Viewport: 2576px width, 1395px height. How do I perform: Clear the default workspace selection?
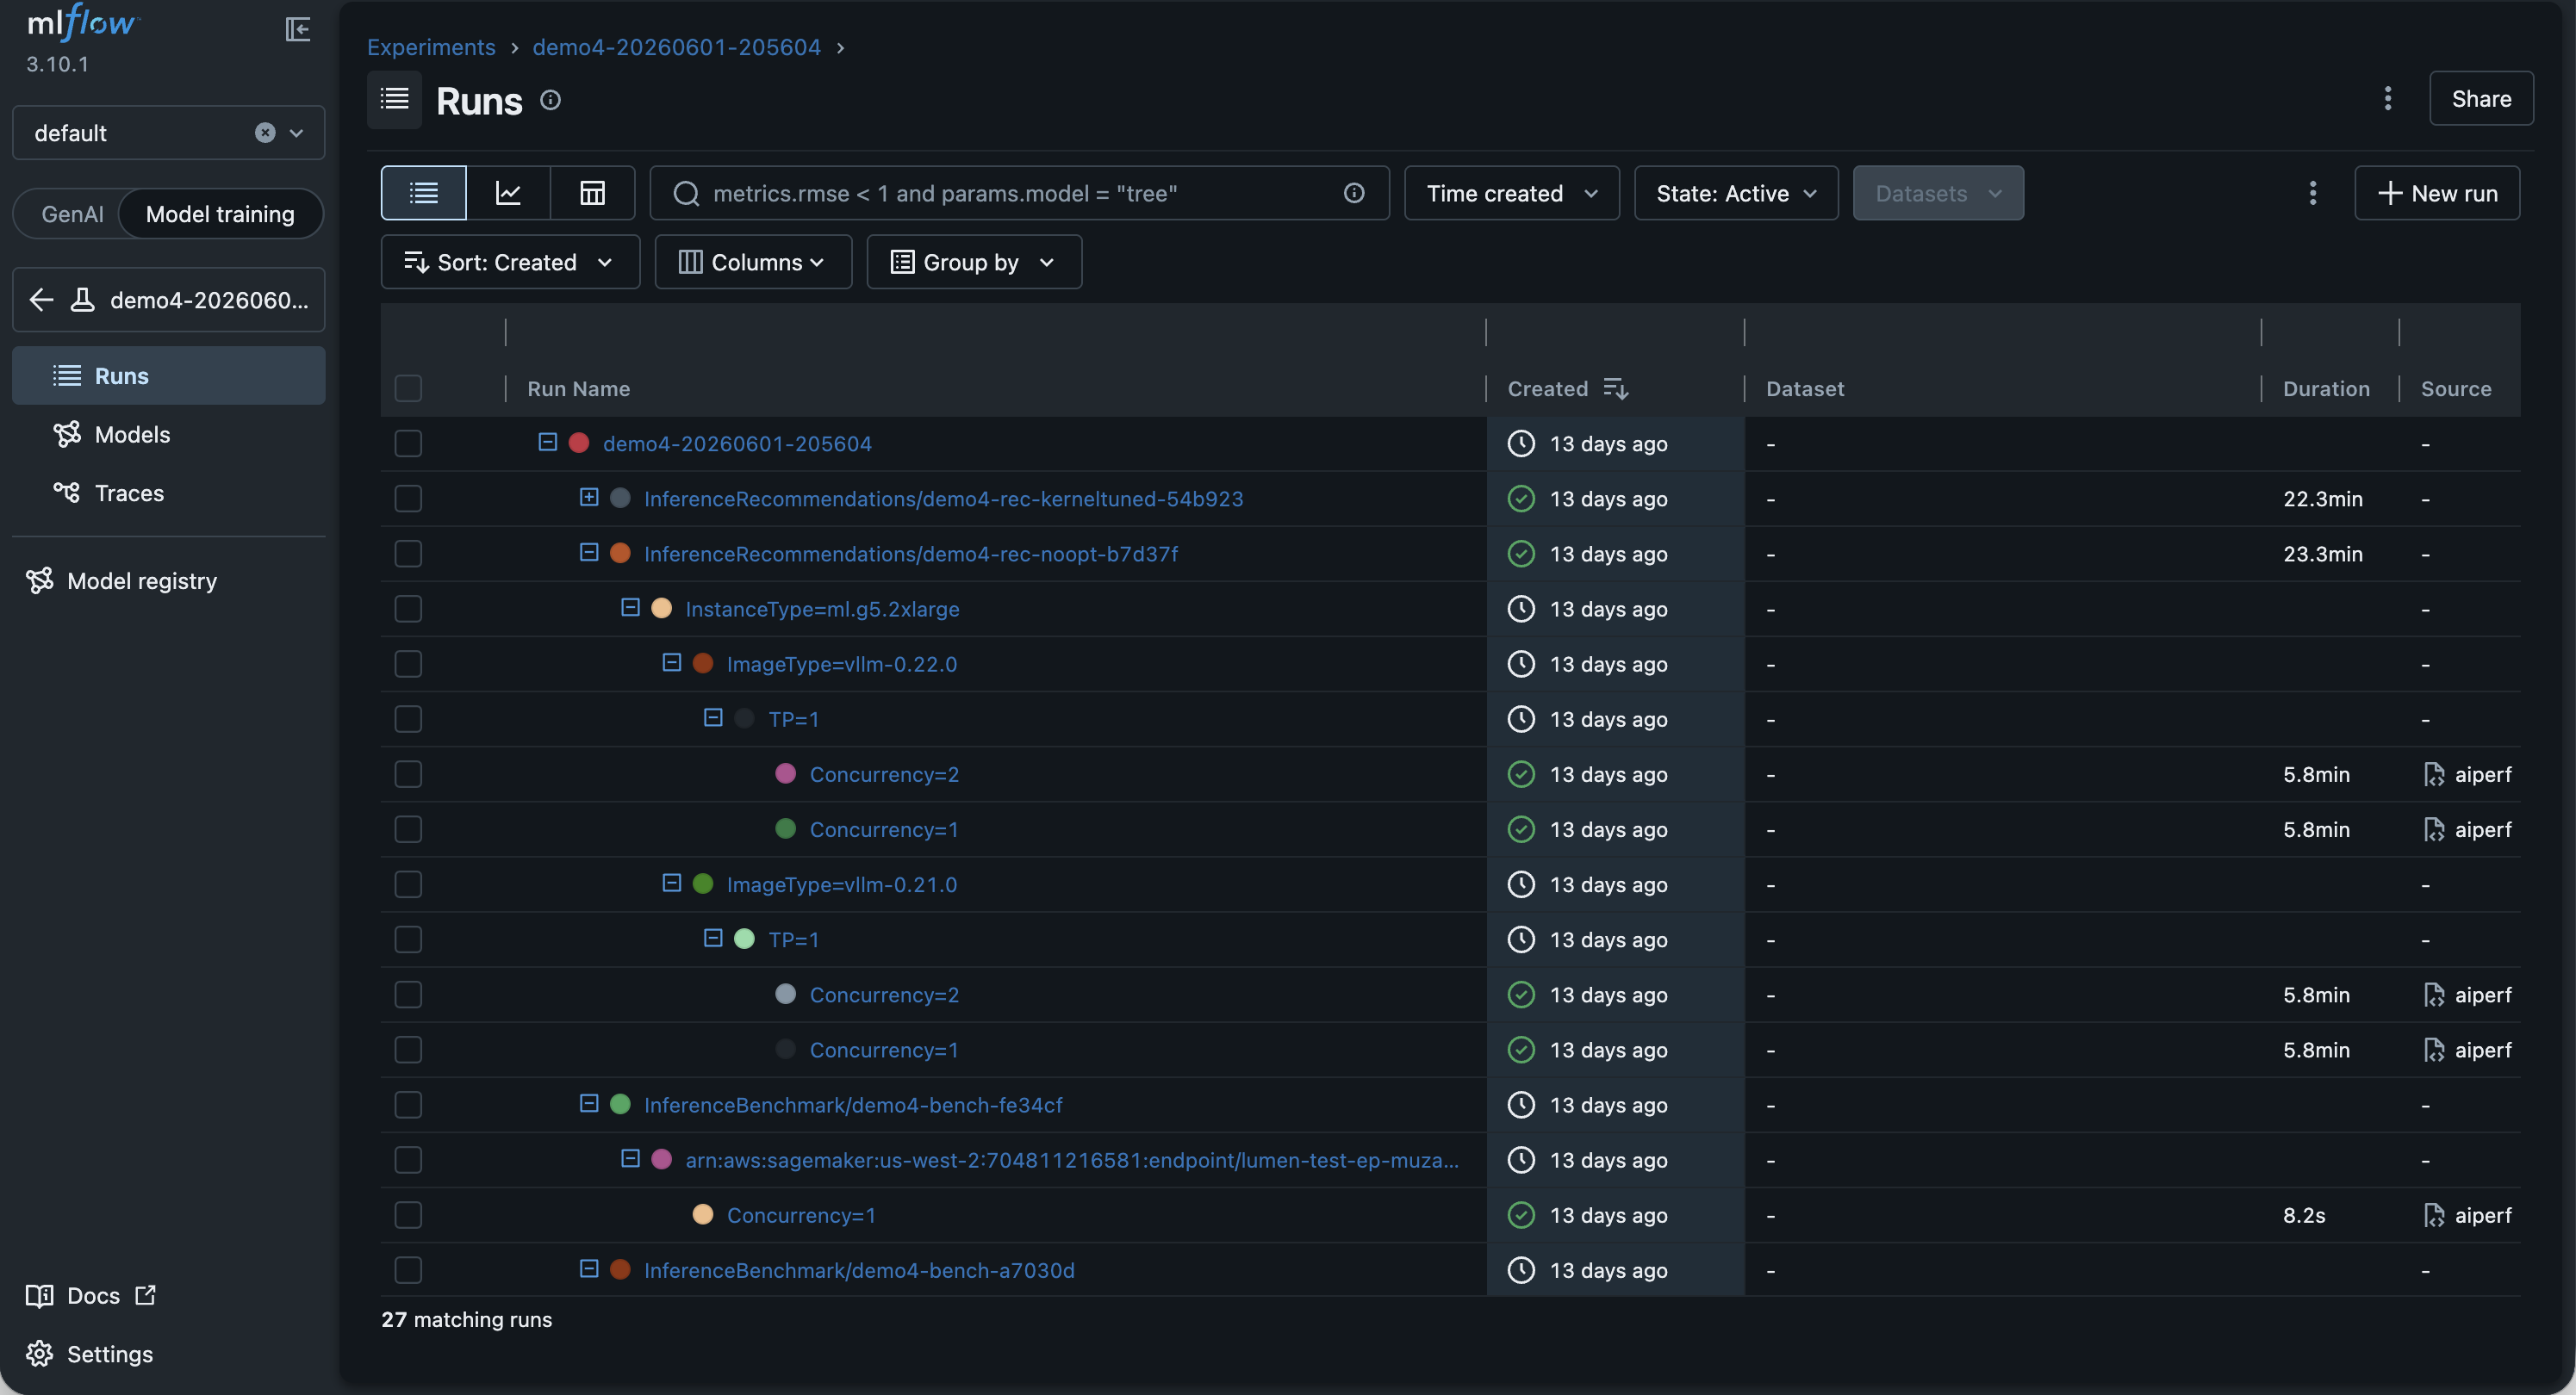(265, 133)
